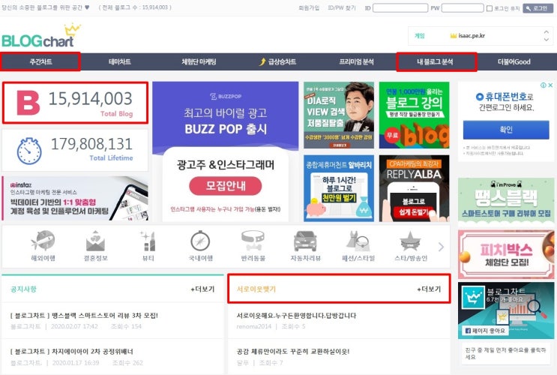Click the 모집안내 banner button

coord(225,186)
